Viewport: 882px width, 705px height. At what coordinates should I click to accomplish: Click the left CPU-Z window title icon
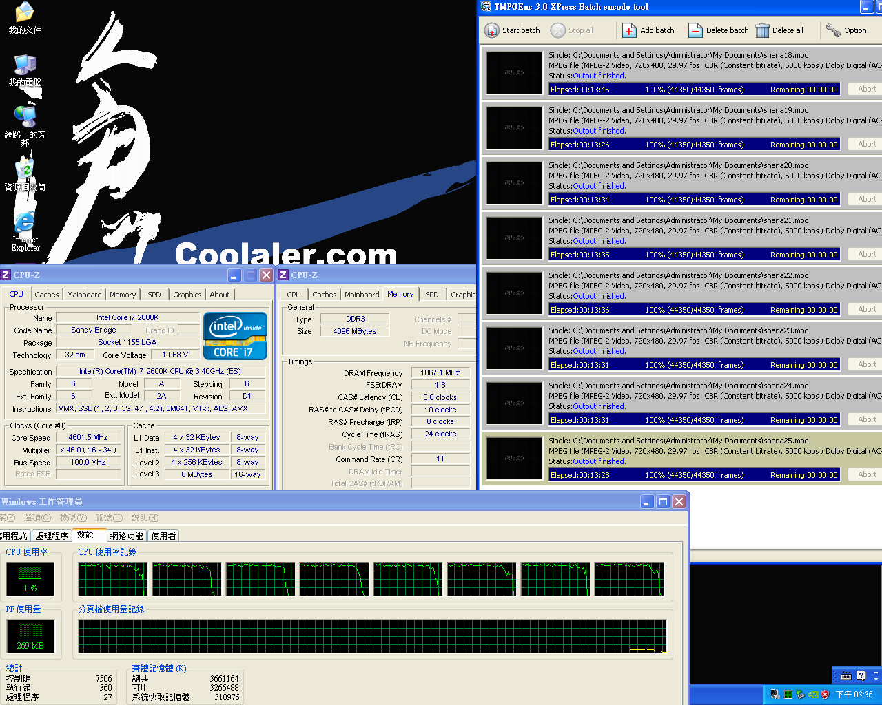point(6,275)
